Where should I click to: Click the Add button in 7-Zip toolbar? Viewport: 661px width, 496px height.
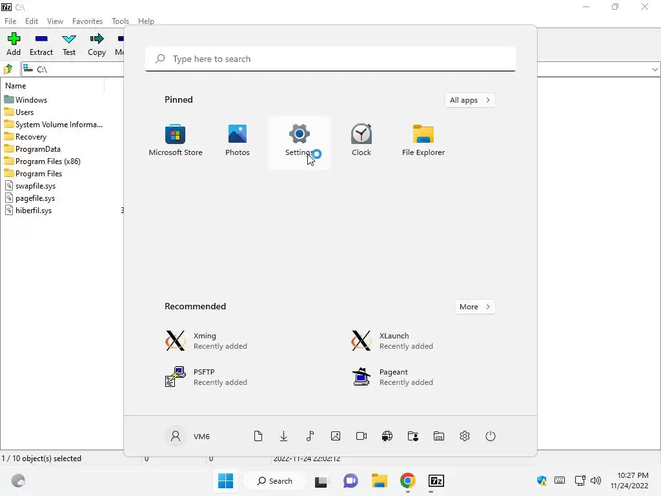[x=14, y=45]
